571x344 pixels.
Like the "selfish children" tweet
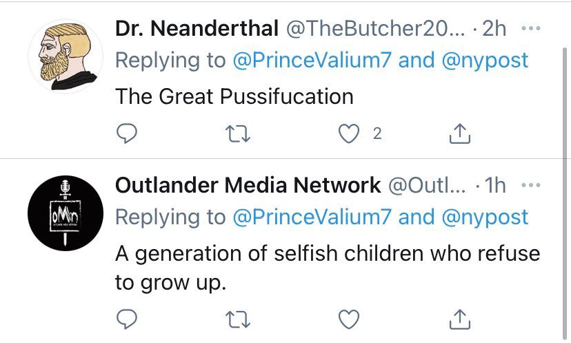[350, 318]
